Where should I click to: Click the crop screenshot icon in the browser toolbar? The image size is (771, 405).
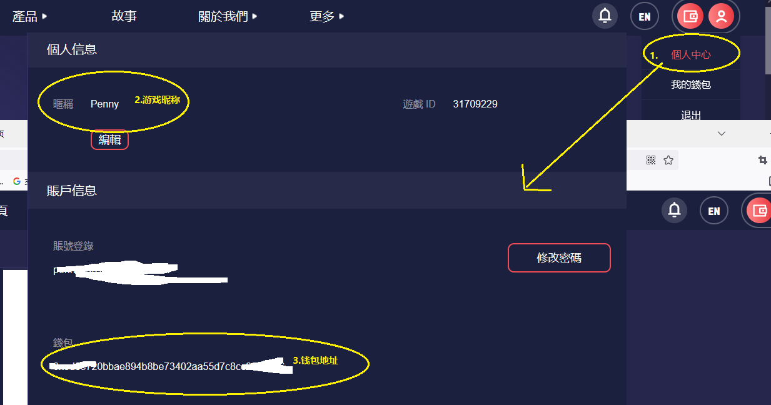762,160
